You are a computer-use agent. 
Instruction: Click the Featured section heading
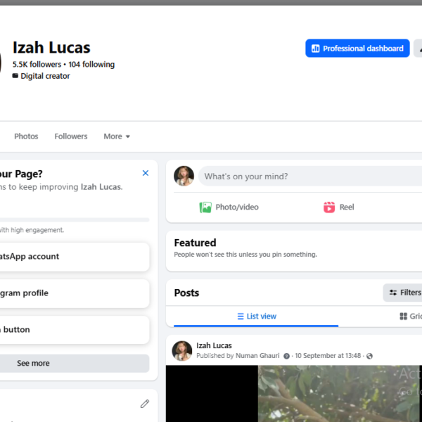point(195,243)
